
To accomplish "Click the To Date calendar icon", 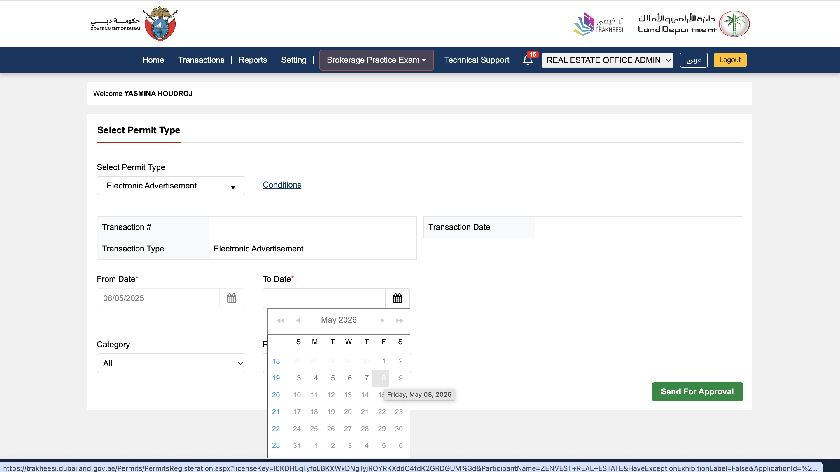I will [x=398, y=298].
